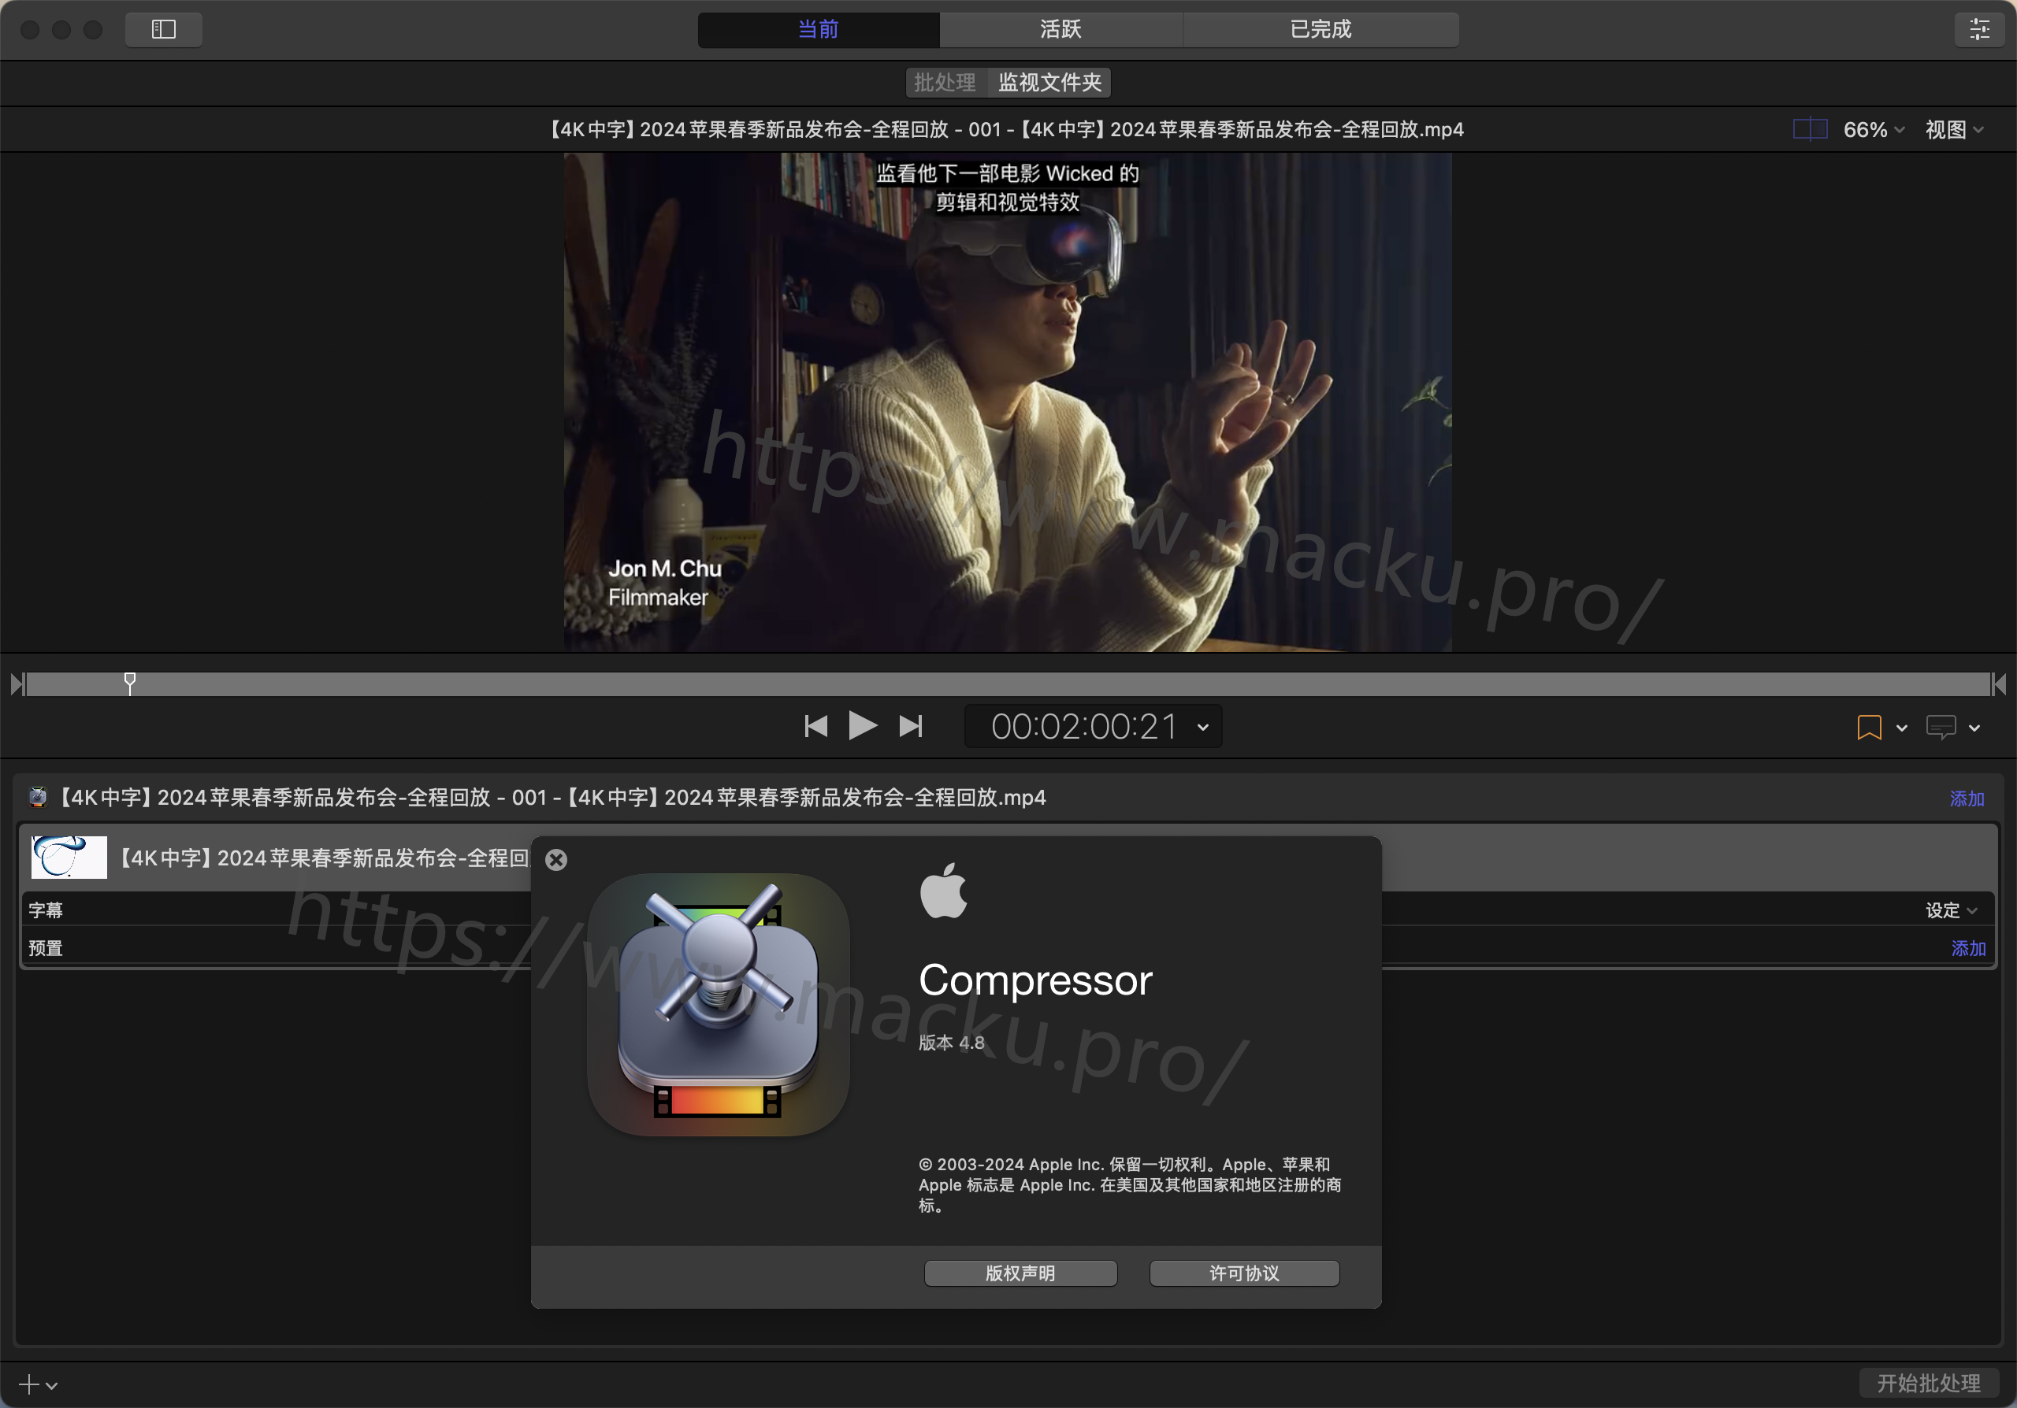The image size is (2017, 1408).
Task: Jump to the previous marker
Action: coord(815,726)
